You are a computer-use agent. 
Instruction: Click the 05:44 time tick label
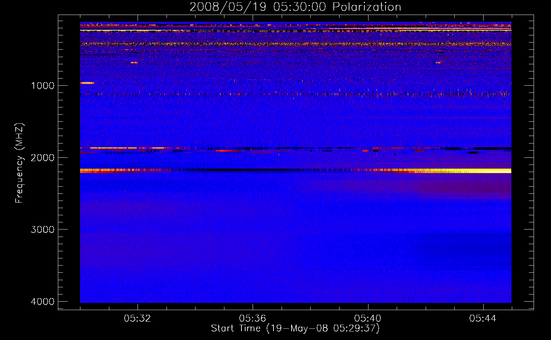point(483,319)
